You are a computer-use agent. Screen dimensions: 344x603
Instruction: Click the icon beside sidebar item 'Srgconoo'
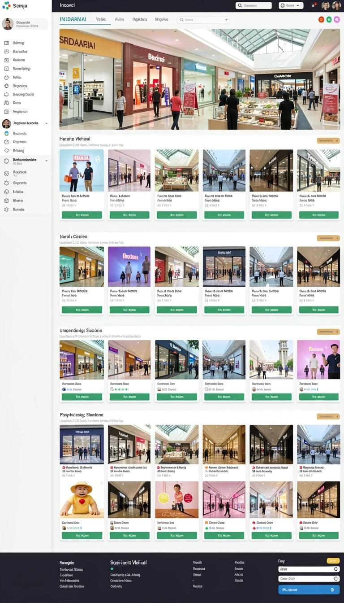tap(6, 86)
